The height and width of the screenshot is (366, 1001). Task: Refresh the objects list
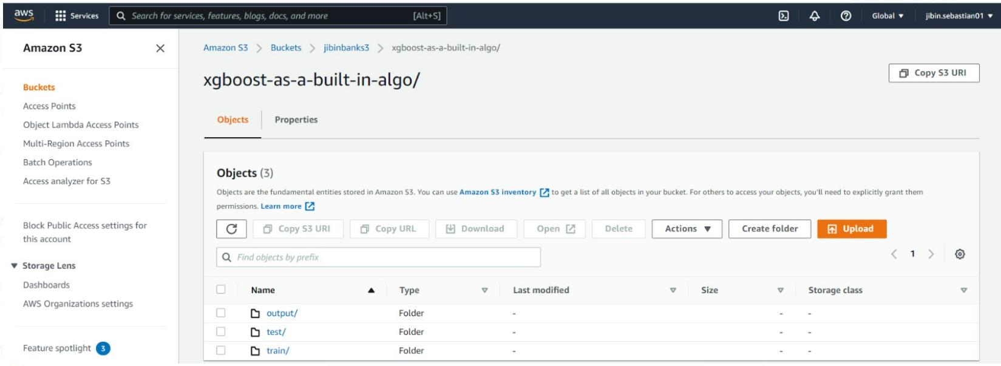click(231, 229)
